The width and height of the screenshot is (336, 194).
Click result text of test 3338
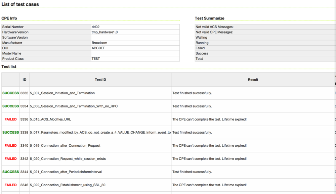[192, 133]
